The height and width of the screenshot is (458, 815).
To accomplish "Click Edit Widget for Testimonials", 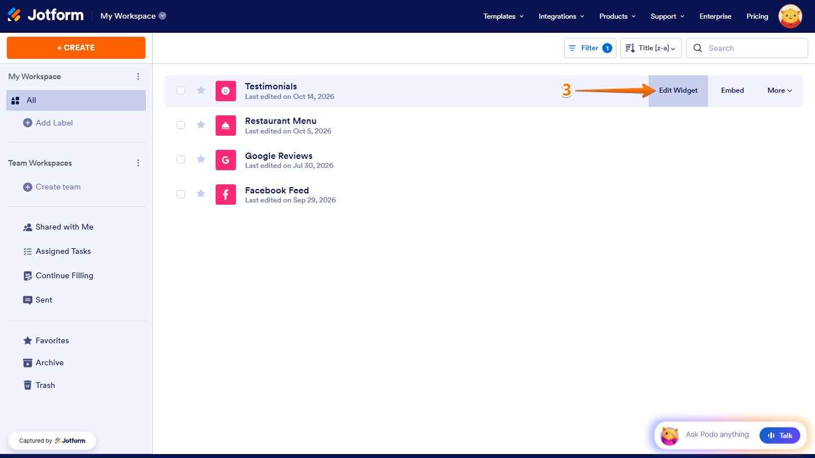I will click(678, 90).
